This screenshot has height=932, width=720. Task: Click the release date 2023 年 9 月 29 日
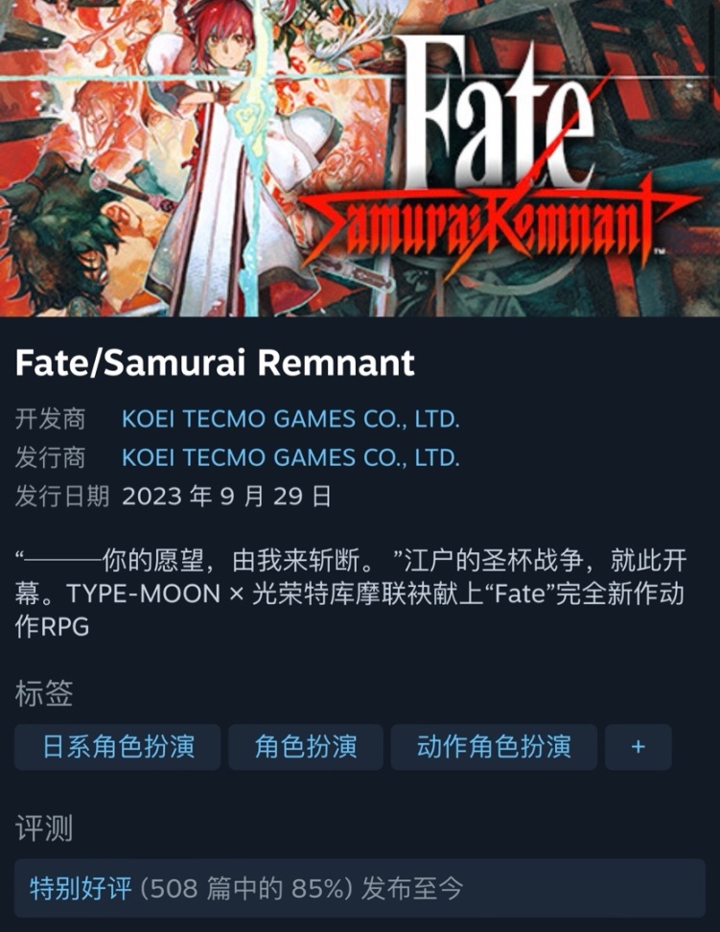226,496
